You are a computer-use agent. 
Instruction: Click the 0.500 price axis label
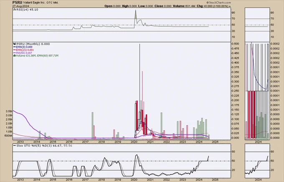235,44
